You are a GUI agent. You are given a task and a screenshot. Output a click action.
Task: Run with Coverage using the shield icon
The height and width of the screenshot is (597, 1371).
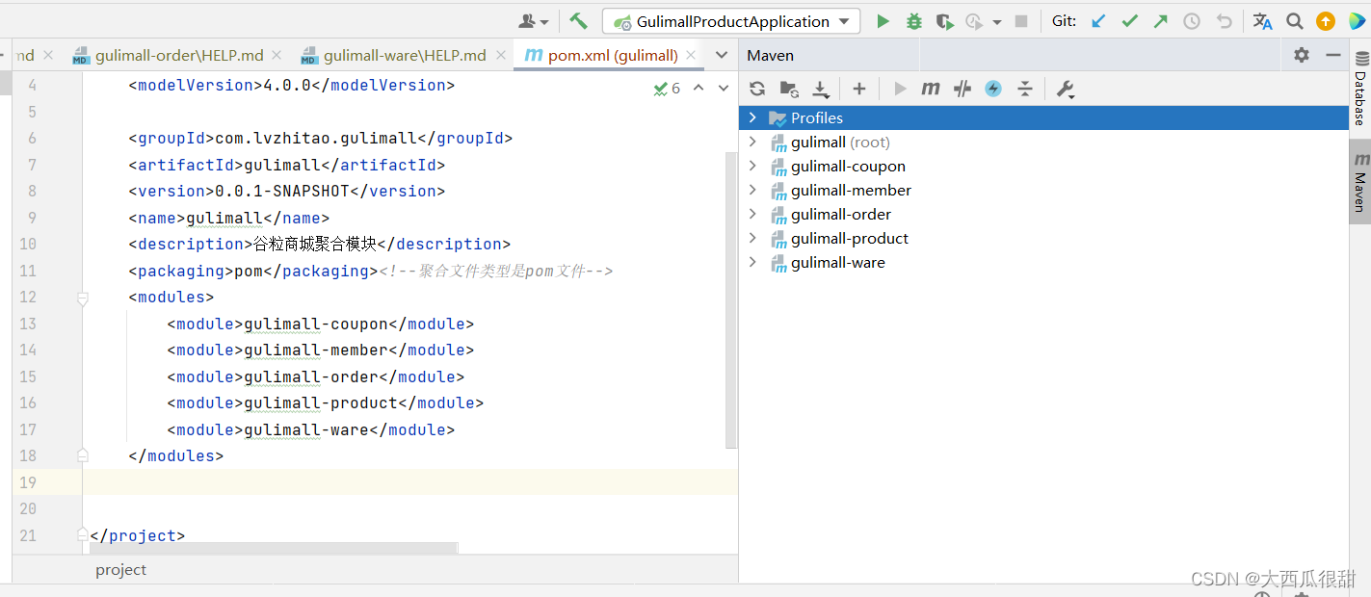(945, 21)
